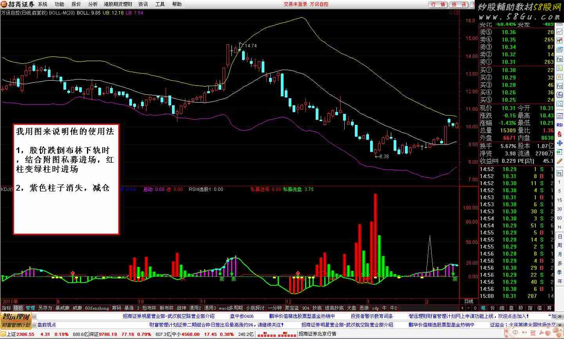
Task: Select the cdp indicator template
Action: [375, 308]
